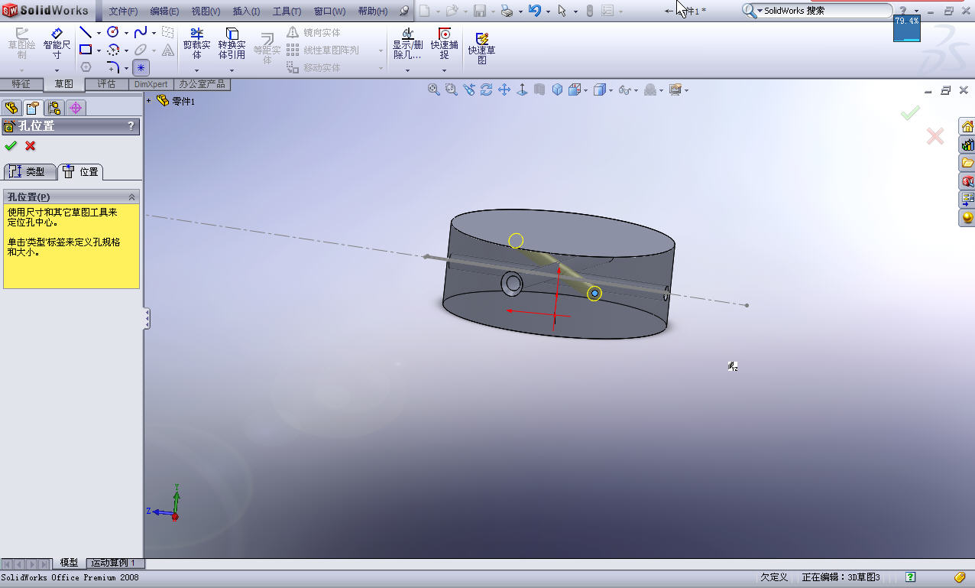Screen dimensions: 975x588
Task: Switch to the 评估 ribbon tab
Action: 106,84
